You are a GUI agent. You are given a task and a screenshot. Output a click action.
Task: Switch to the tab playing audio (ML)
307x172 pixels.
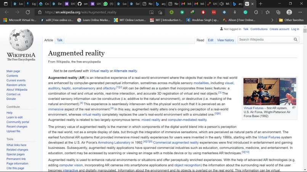tap(225, 4)
